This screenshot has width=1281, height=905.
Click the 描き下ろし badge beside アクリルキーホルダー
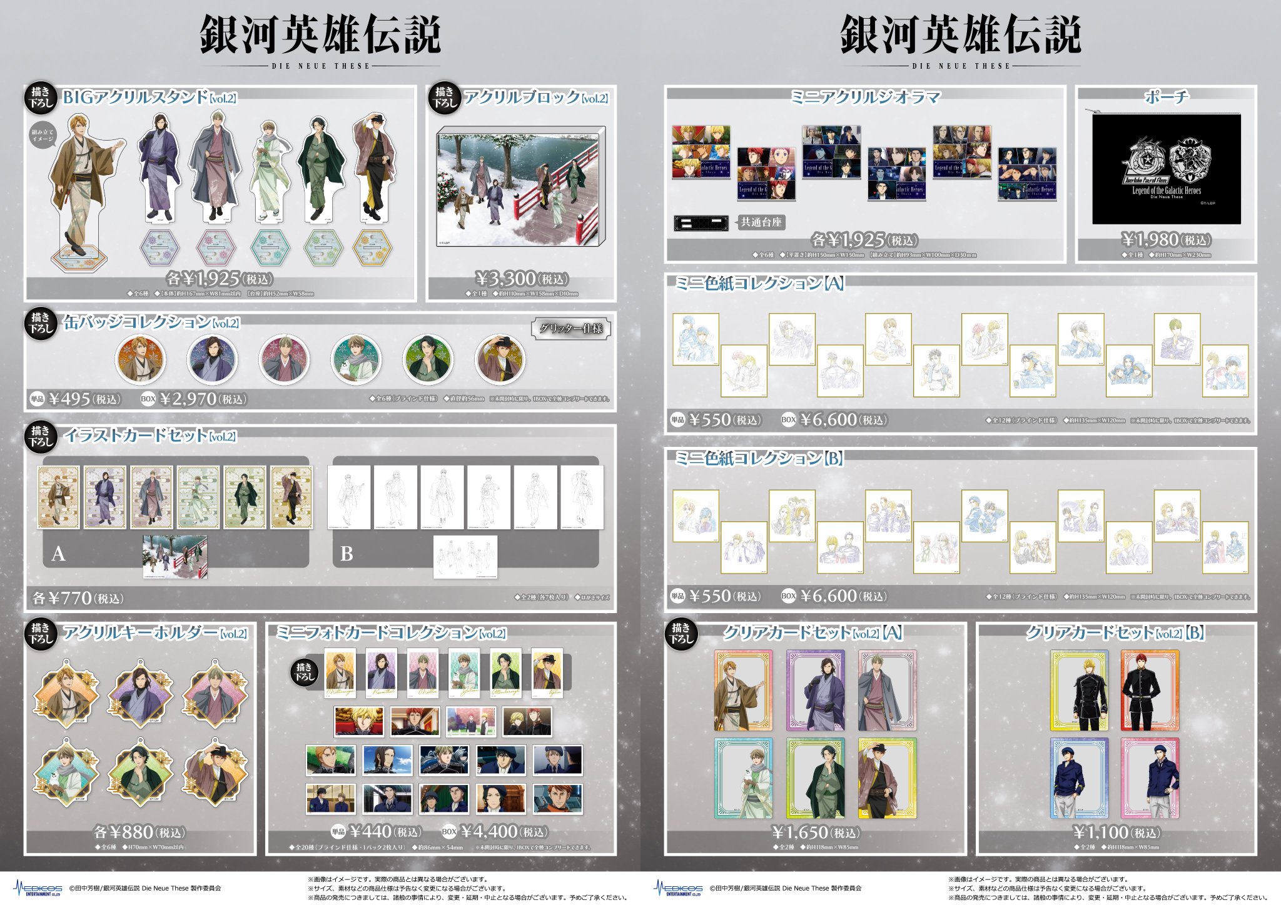click(x=41, y=634)
